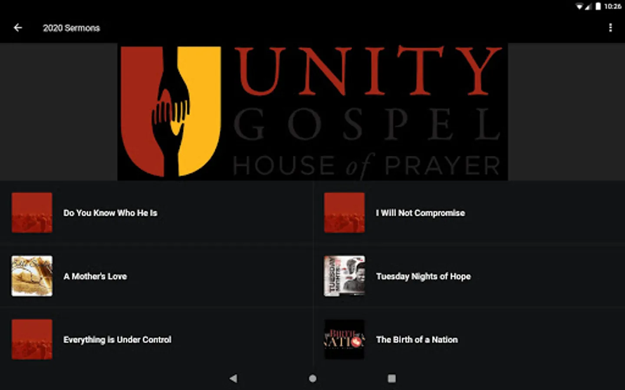Tap the I Will Not Compromise thumbnail
This screenshot has height=390, width=625.
pos(345,213)
